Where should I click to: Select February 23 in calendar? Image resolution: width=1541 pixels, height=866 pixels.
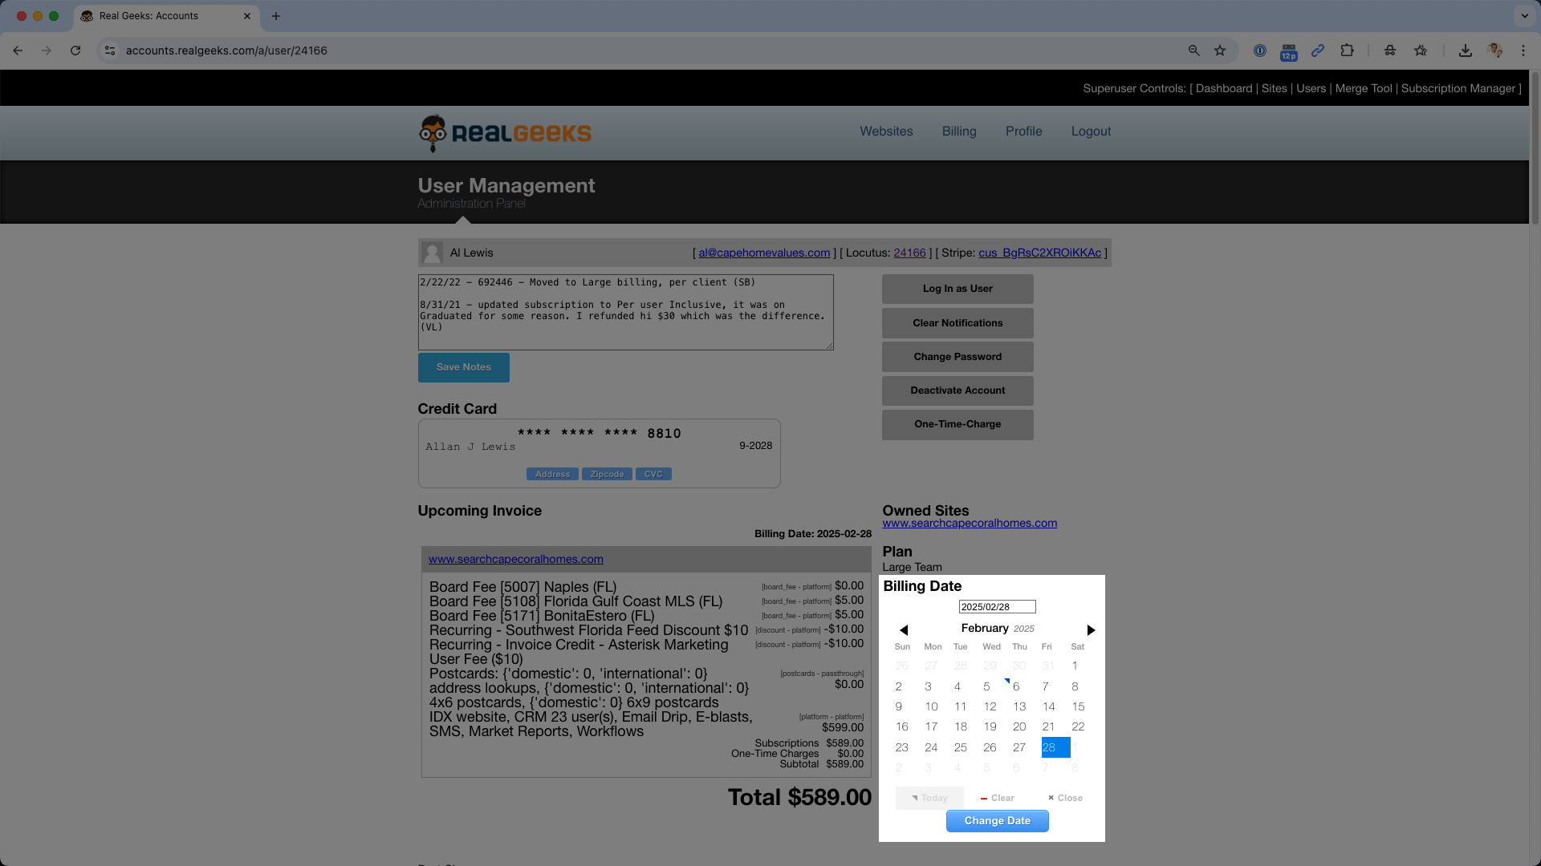coord(902,748)
